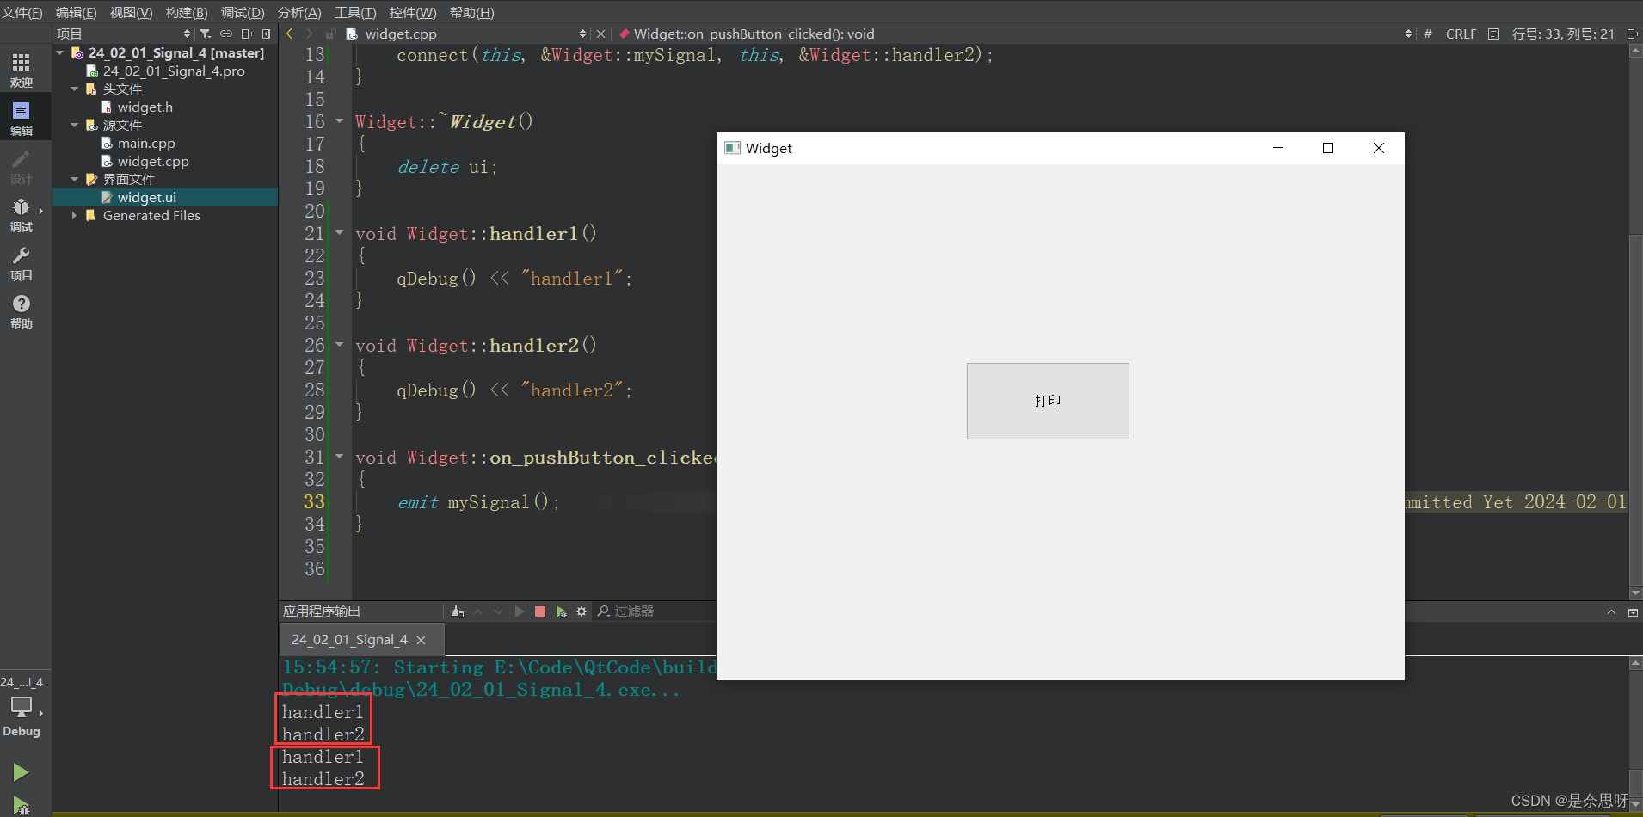Screen dimensions: 1643x817
Task: Close the project sidebar panel
Action: click(x=267, y=34)
